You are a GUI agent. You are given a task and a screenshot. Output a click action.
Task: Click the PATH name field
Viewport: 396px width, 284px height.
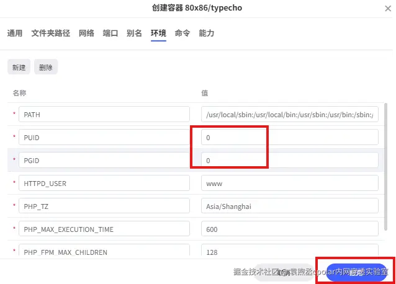coord(104,114)
